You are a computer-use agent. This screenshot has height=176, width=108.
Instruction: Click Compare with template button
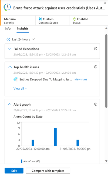point(48,171)
